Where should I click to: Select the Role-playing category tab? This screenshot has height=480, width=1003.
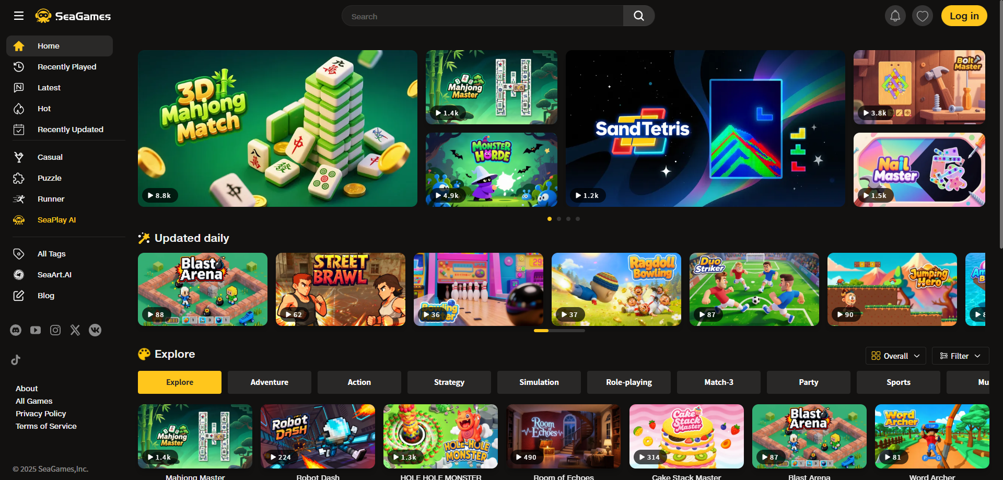[628, 382]
